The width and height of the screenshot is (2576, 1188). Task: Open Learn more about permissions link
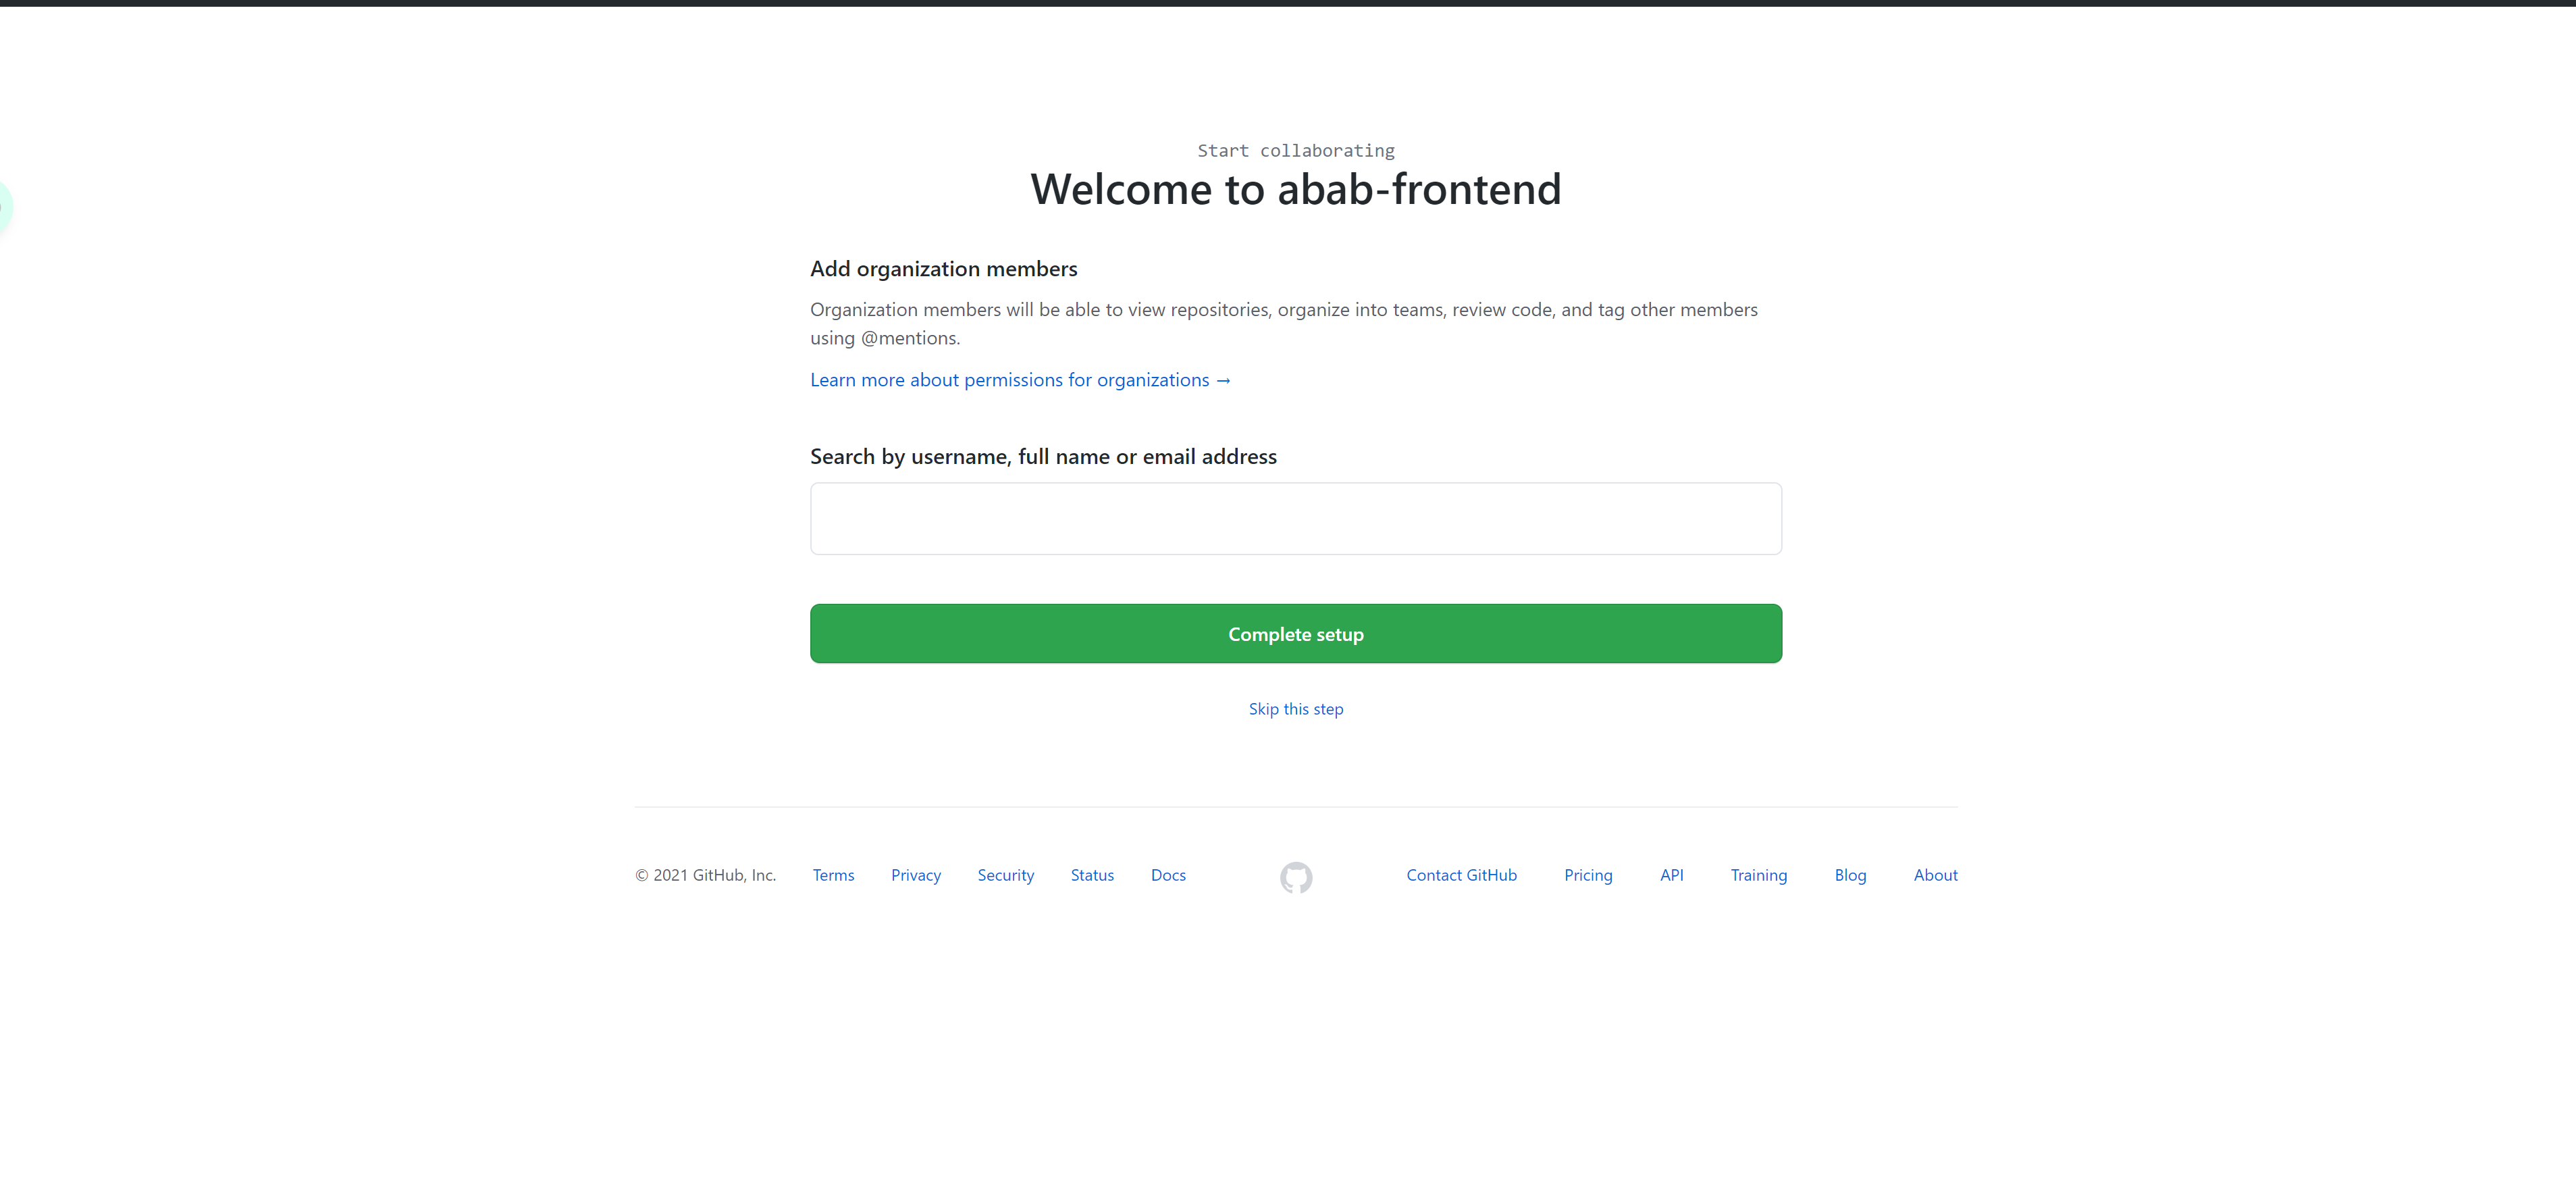pos(1019,380)
